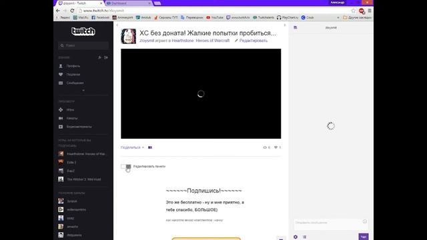Click the Hearthstone game thumbnail icon
Screen dimensions: 427x240
(x=61, y=154)
